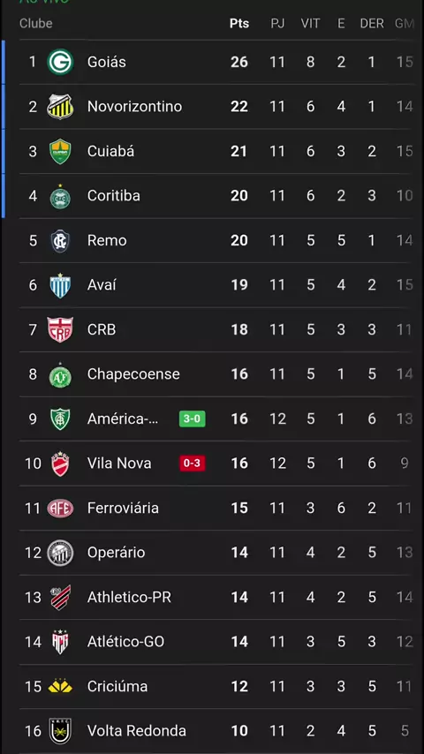Select the Operário team name
Viewport: 424px width, 754px height.
[x=116, y=553]
